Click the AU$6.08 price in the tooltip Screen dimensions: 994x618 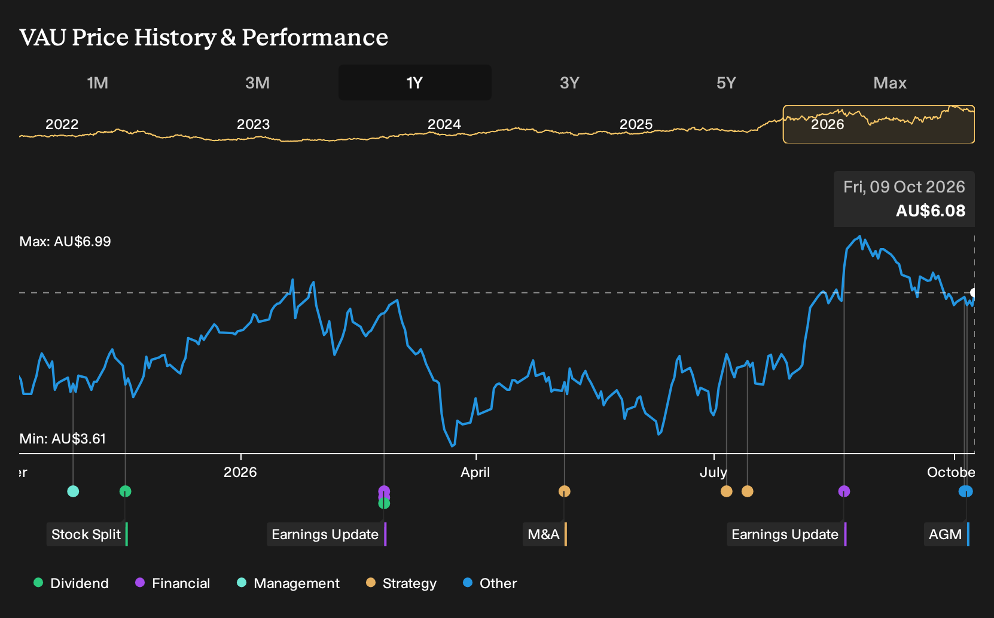pos(931,210)
